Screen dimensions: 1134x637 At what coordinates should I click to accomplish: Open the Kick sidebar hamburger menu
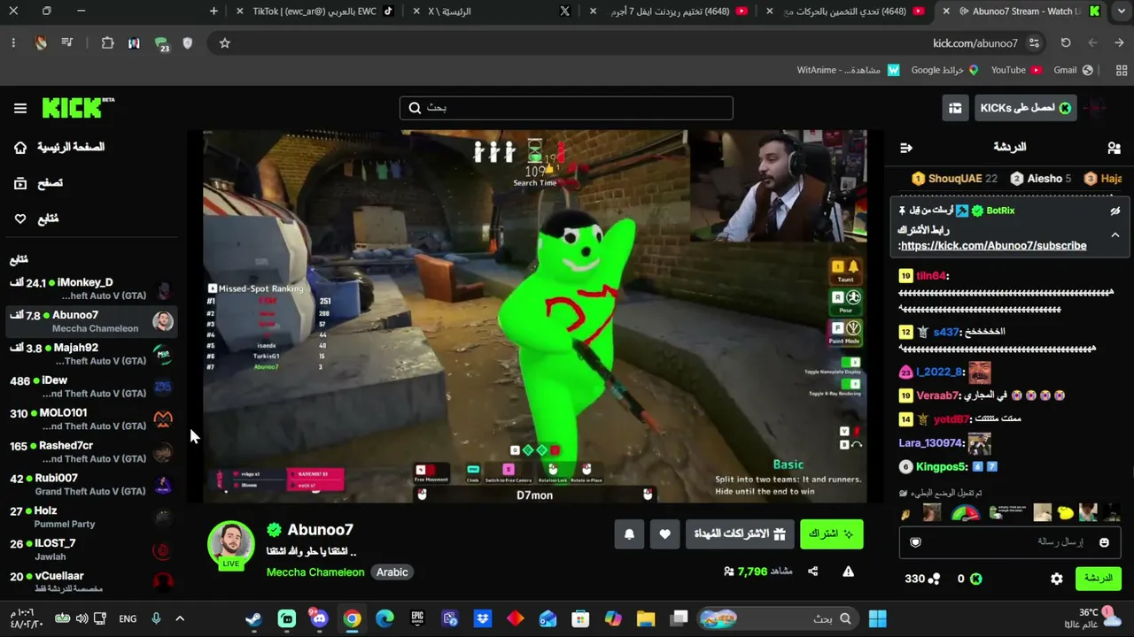[x=20, y=108]
